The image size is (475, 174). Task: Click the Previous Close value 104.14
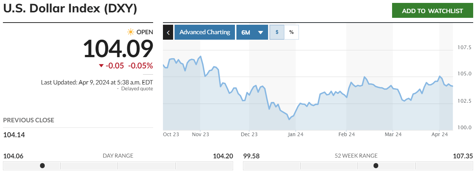[x=14, y=135]
